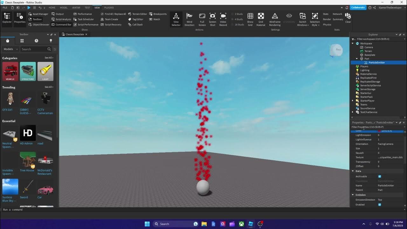
Task: Collapse the Data properties section
Action: [353, 171]
